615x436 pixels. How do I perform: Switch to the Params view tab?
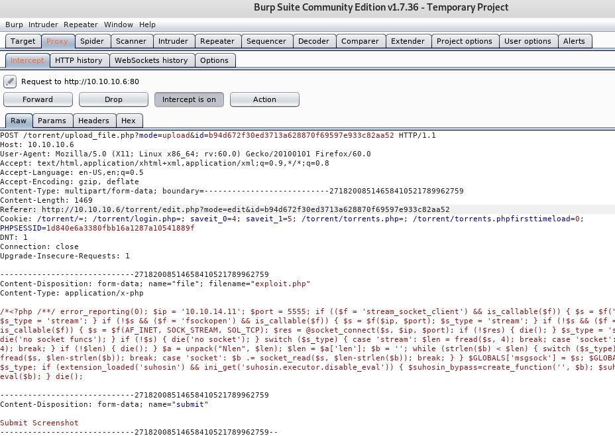coord(52,121)
